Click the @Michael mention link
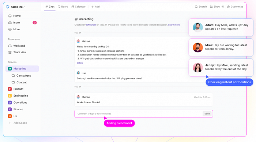Image resolution: width=256 pixels, height=142 pixels. point(91,25)
